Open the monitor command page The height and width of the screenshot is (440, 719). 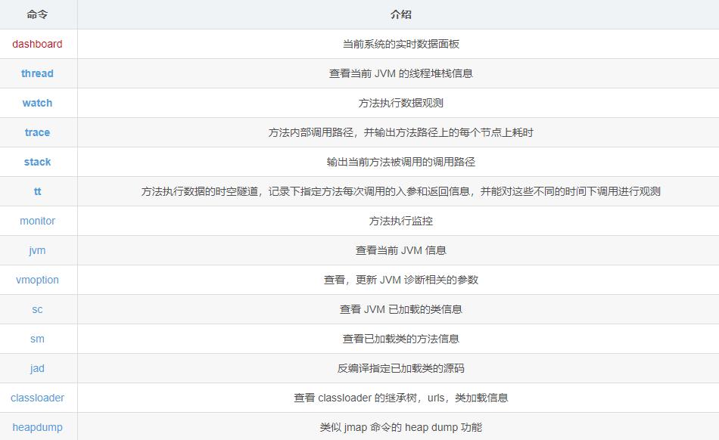(x=37, y=221)
